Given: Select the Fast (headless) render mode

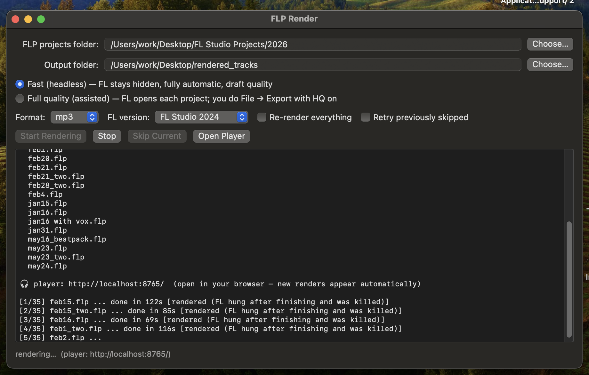Looking at the screenshot, I should pyautogui.click(x=20, y=84).
